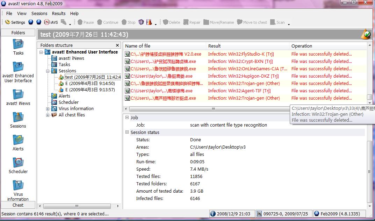Open the Sessions menu

pyautogui.click(x=39, y=13)
